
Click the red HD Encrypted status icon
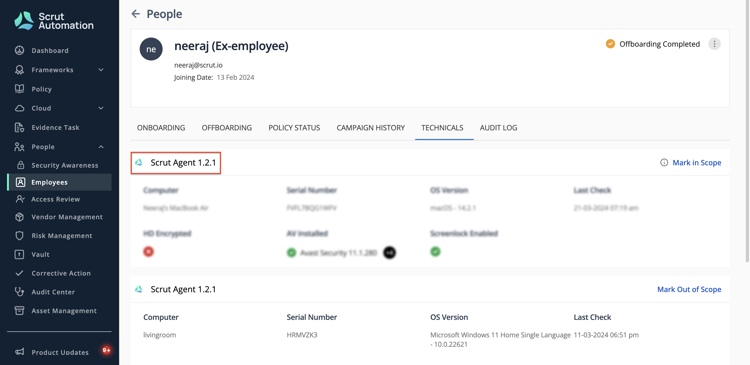pyautogui.click(x=149, y=251)
